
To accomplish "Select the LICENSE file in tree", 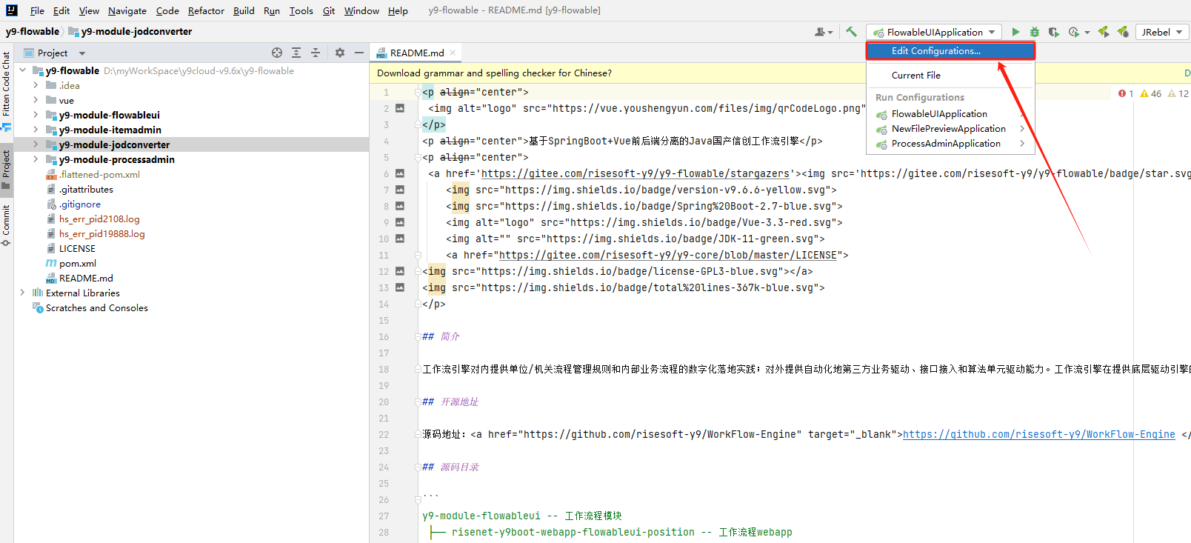I will coord(77,248).
